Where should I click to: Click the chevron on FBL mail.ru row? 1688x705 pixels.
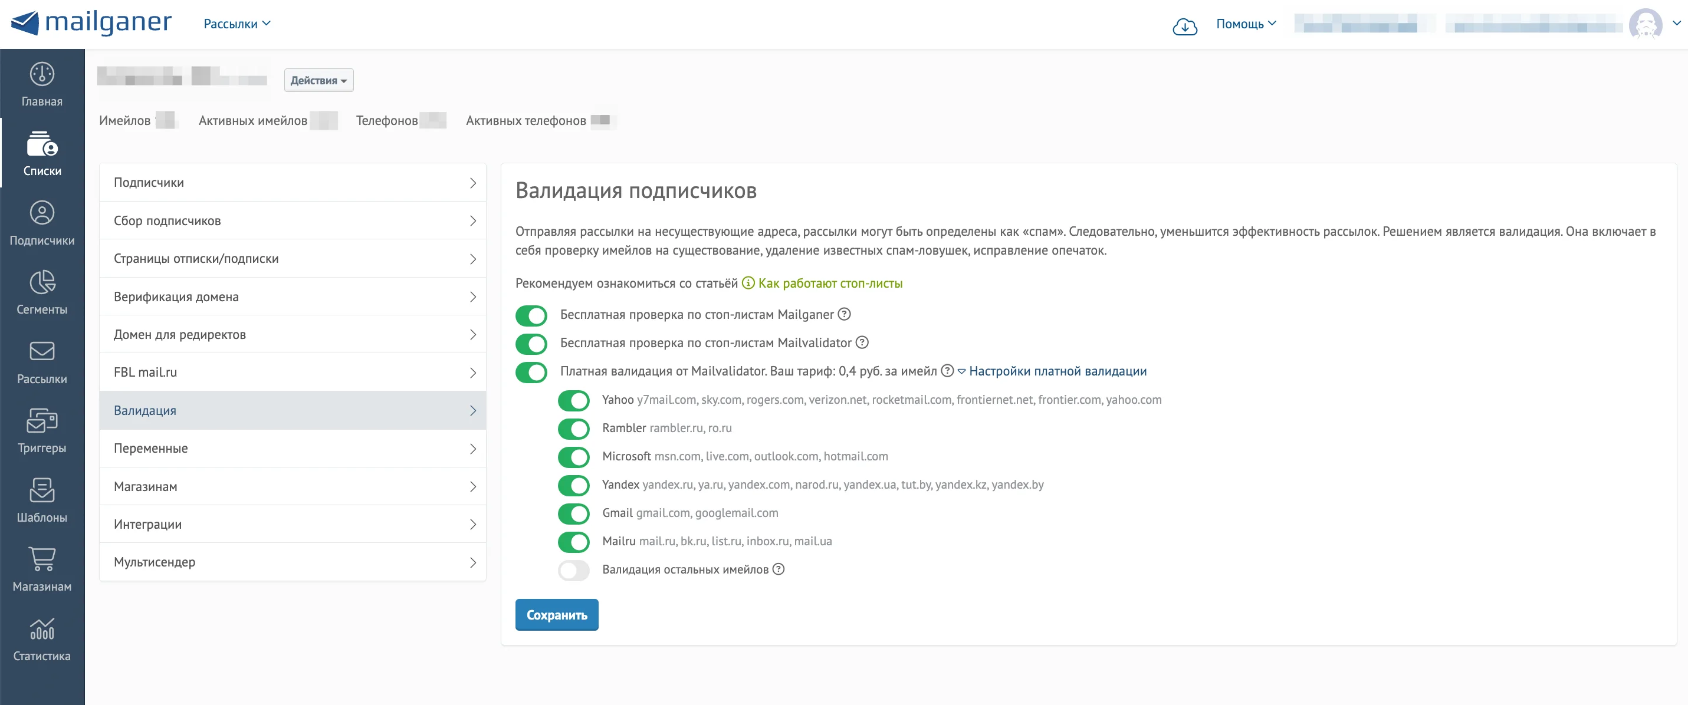click(x=472, y=373)
